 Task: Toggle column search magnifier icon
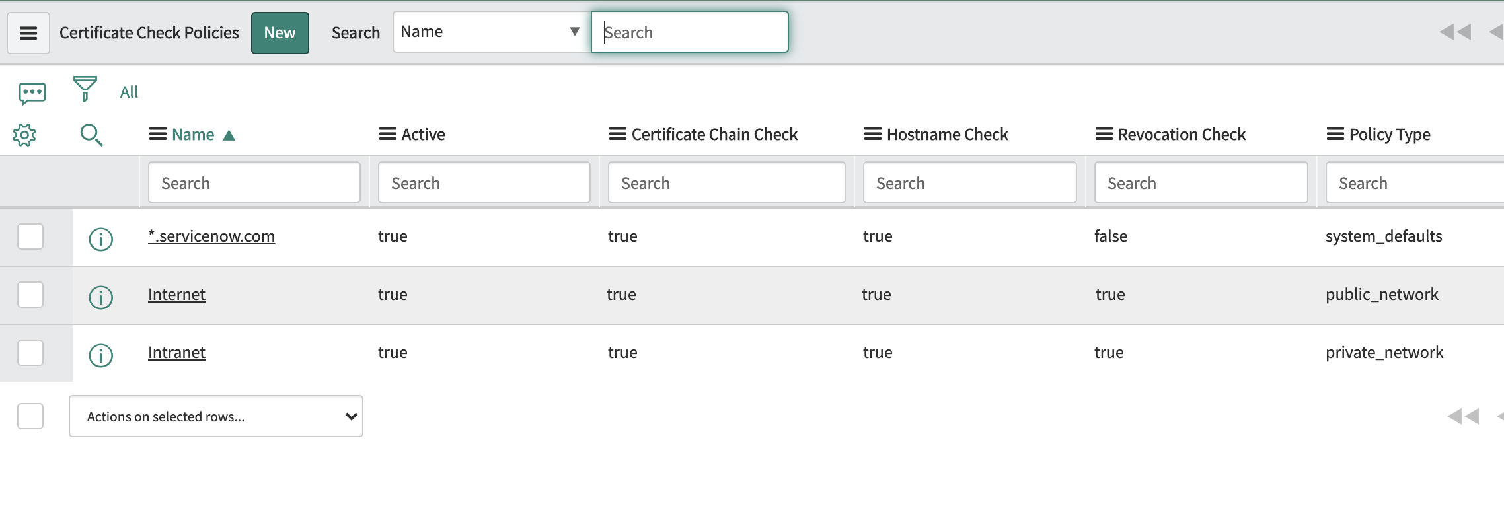91,135
